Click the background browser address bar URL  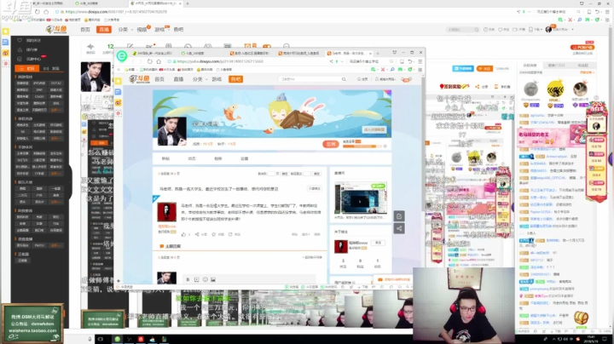pos(116,12)
